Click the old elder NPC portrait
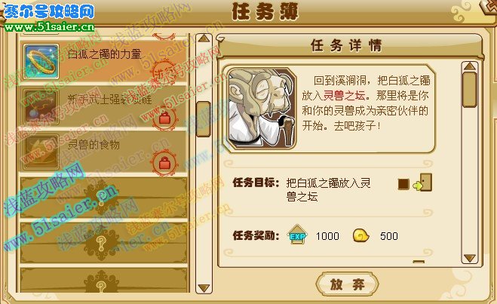 [260, 108]
